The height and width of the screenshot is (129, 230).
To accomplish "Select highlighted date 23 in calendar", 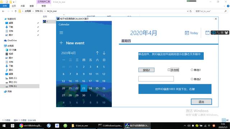I will pyautogui.click(x=84, y=88).
